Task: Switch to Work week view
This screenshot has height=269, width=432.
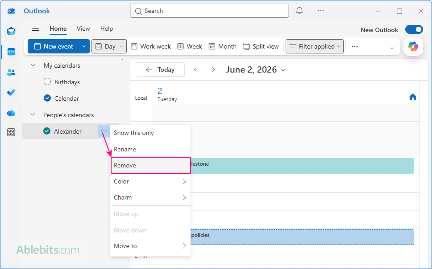Action: coord(151,46)
